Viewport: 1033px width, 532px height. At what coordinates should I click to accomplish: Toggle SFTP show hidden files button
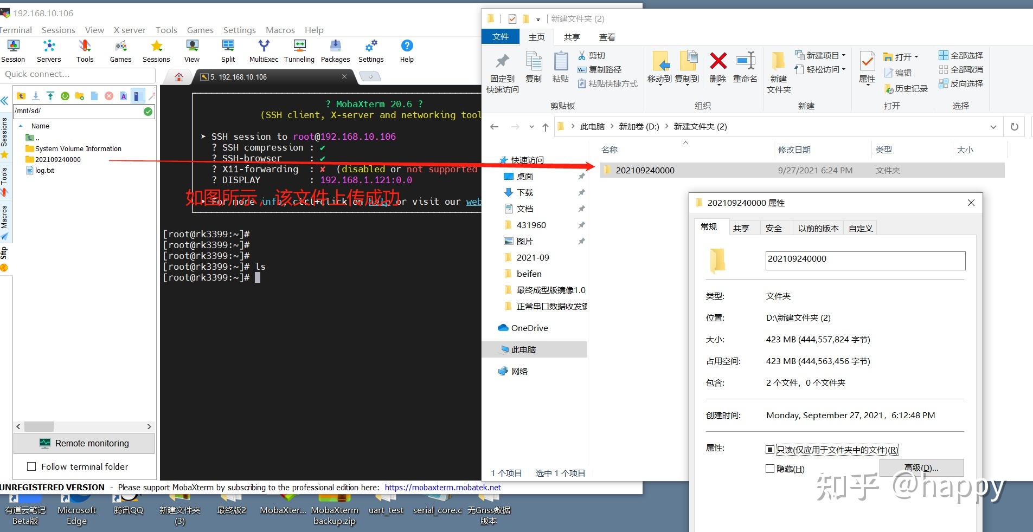click(138, 96)
